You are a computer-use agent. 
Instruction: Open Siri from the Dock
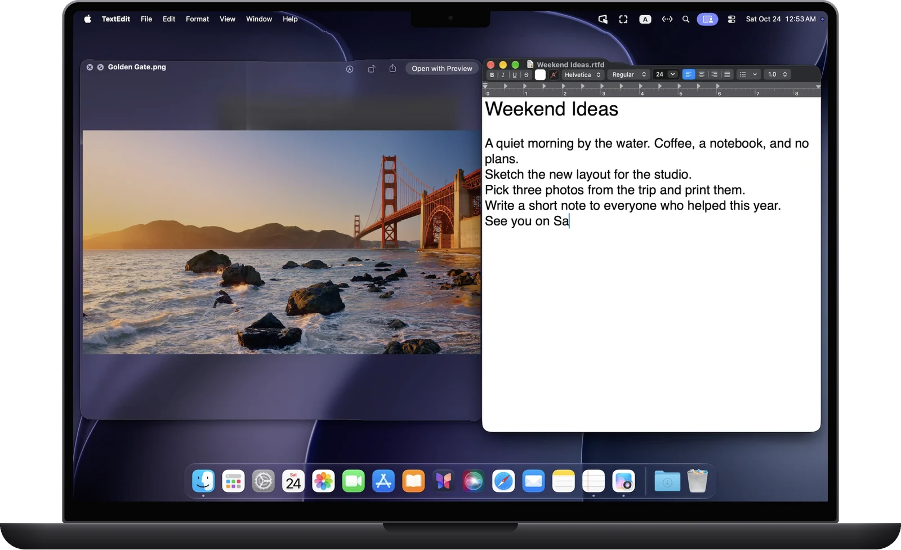474,481
